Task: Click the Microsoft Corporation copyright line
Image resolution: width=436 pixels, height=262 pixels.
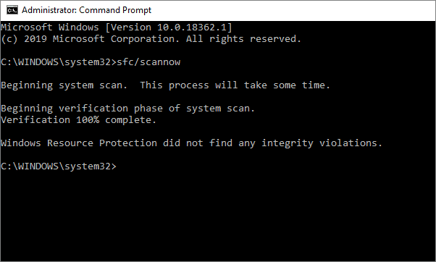Action: click(x=151, y=39)
